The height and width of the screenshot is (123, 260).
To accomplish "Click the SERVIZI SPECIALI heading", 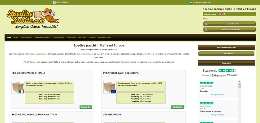I will point(113,115).
